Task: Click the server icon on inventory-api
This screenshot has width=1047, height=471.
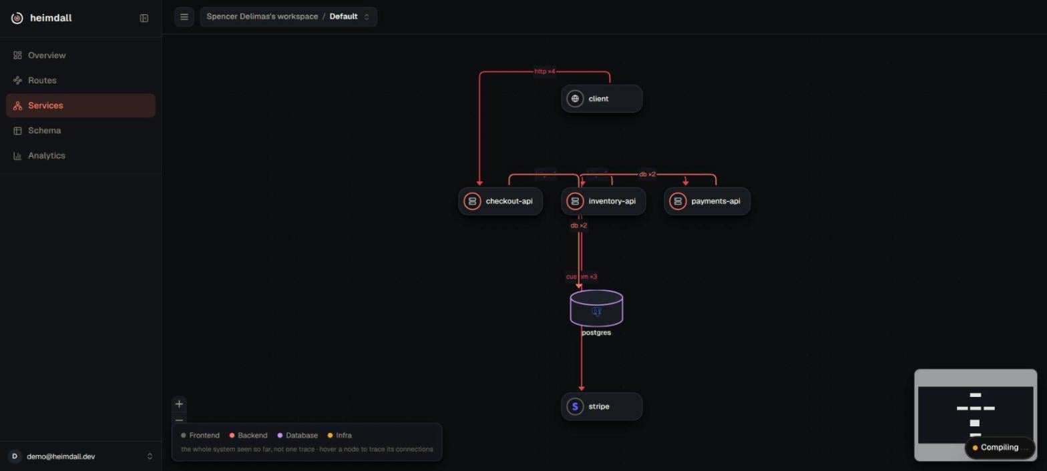Action: point(575,201)
